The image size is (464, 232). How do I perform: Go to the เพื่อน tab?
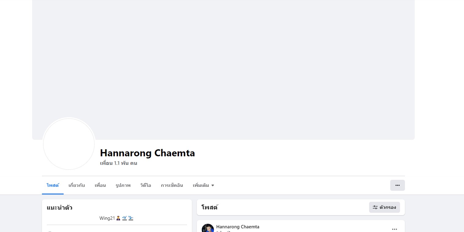100,185
